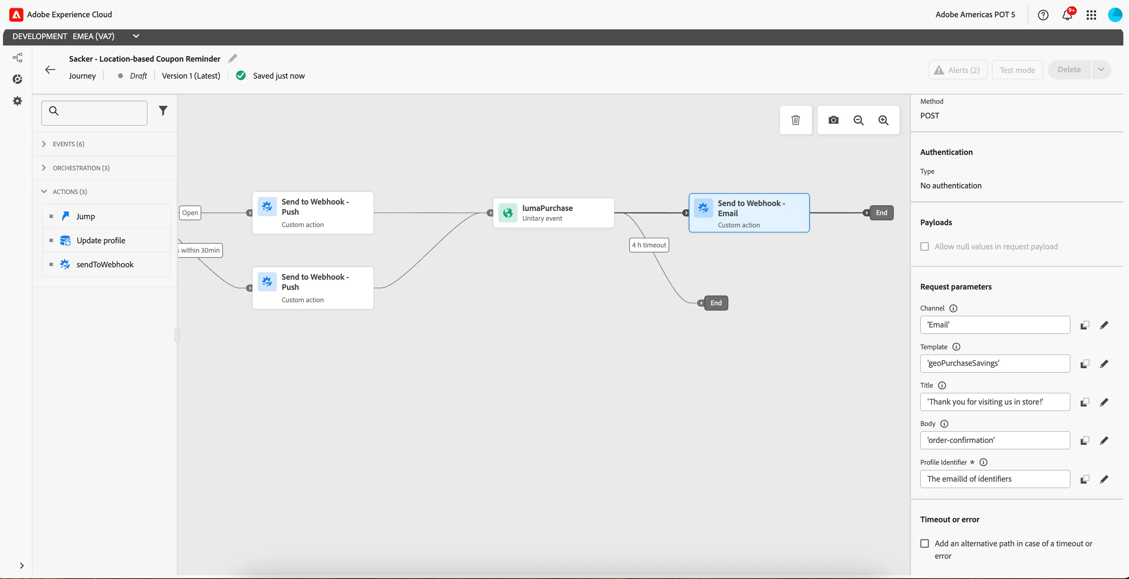
Task: Open the help question mark icon
Action: (x=1043, y=15)
